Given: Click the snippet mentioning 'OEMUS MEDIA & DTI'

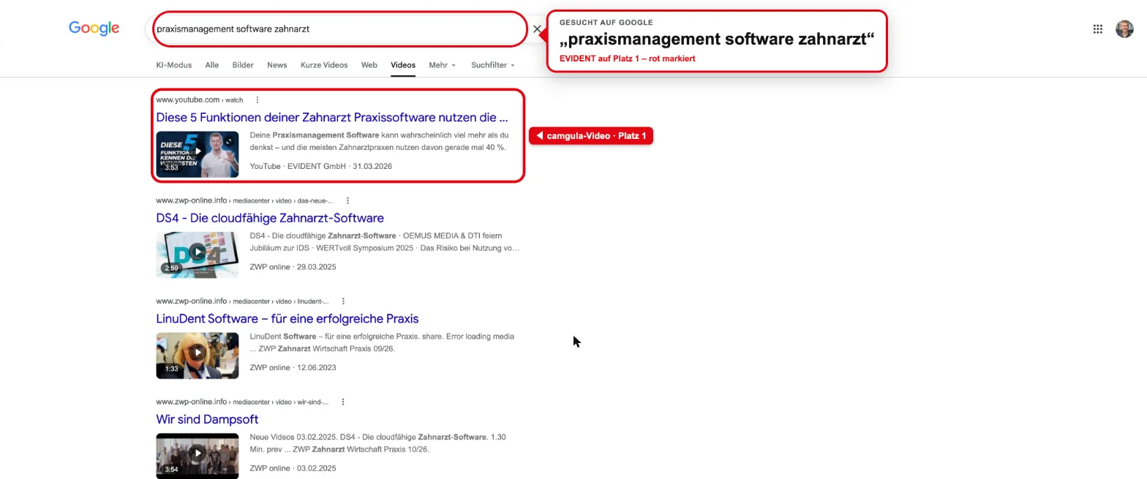Looking at the screenshot, I should 385,242.
